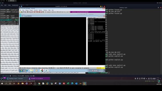Click the Open file toolbar icon in debugger
This screenshot has width=162, height=91.
(20, 12)
